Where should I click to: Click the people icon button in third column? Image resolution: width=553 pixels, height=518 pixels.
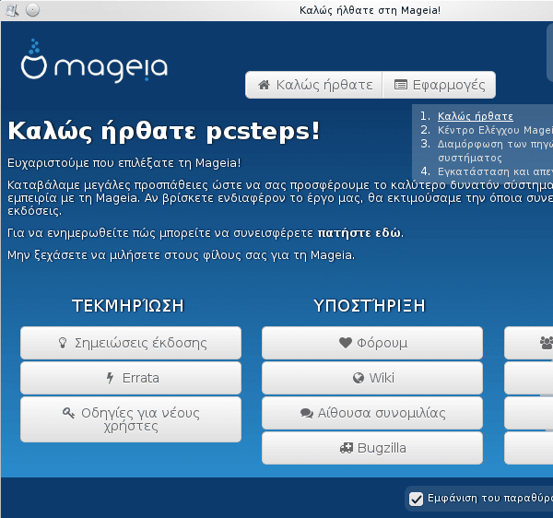coord(528,343)
